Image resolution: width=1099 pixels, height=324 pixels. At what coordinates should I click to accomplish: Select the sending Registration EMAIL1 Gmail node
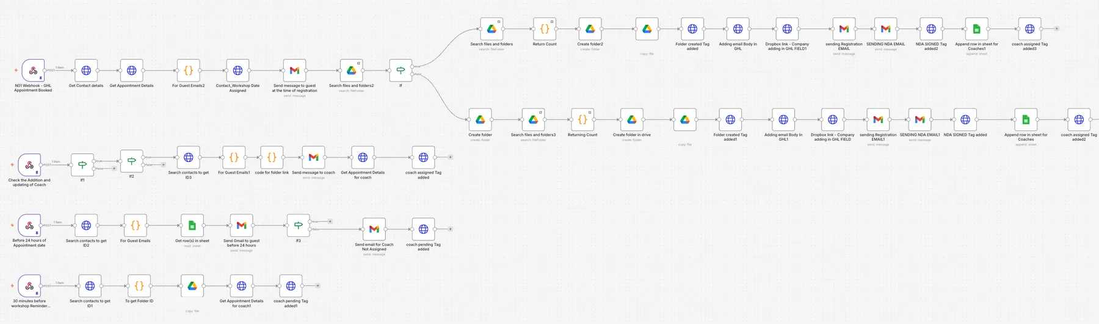coord(878,120)
